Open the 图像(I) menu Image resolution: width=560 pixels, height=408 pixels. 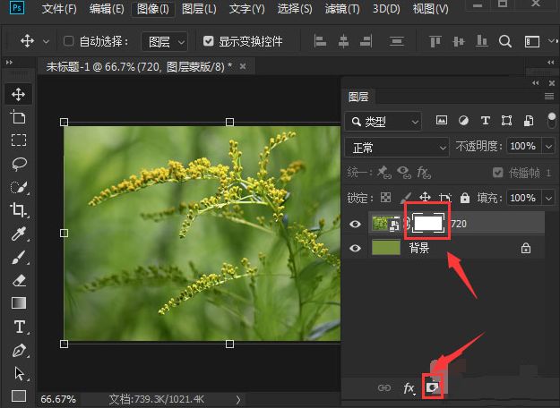(153, 9)
